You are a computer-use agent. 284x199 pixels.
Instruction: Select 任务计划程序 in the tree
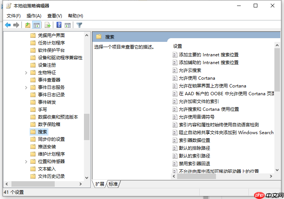pyautogui.click(x=51, y=43)
